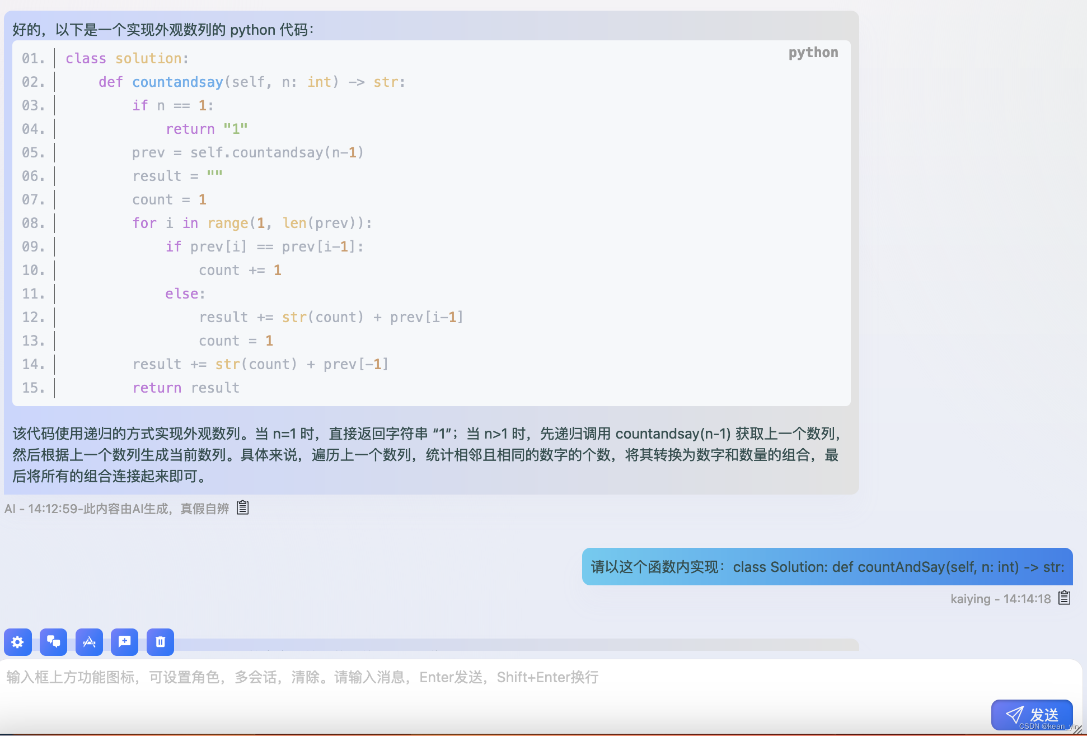Click the 发送 send button
Image resolution: width=1087 pixels, height=736 pixels.
(x=1032, y=715)
